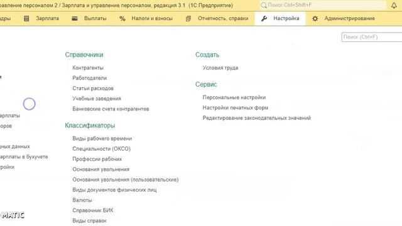Open Виды справок link
402x226 pixels.
(x=89, y=220)
